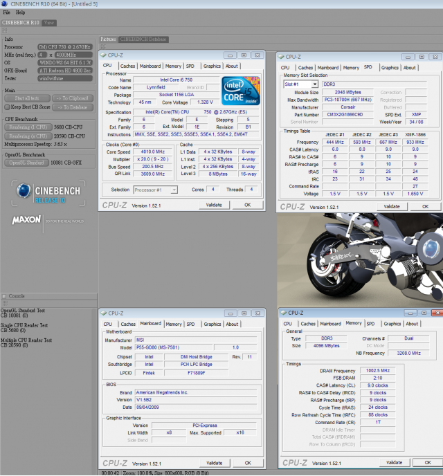This screenshot has height=476, width=443.
Task: Open the File menu
Action: pyautogui.click(x=6, y=12)
